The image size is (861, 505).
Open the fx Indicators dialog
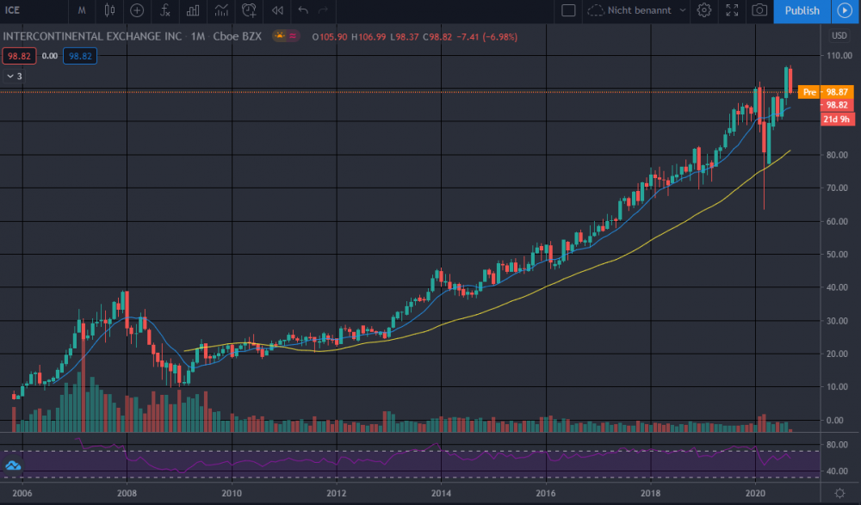(164, 10)
